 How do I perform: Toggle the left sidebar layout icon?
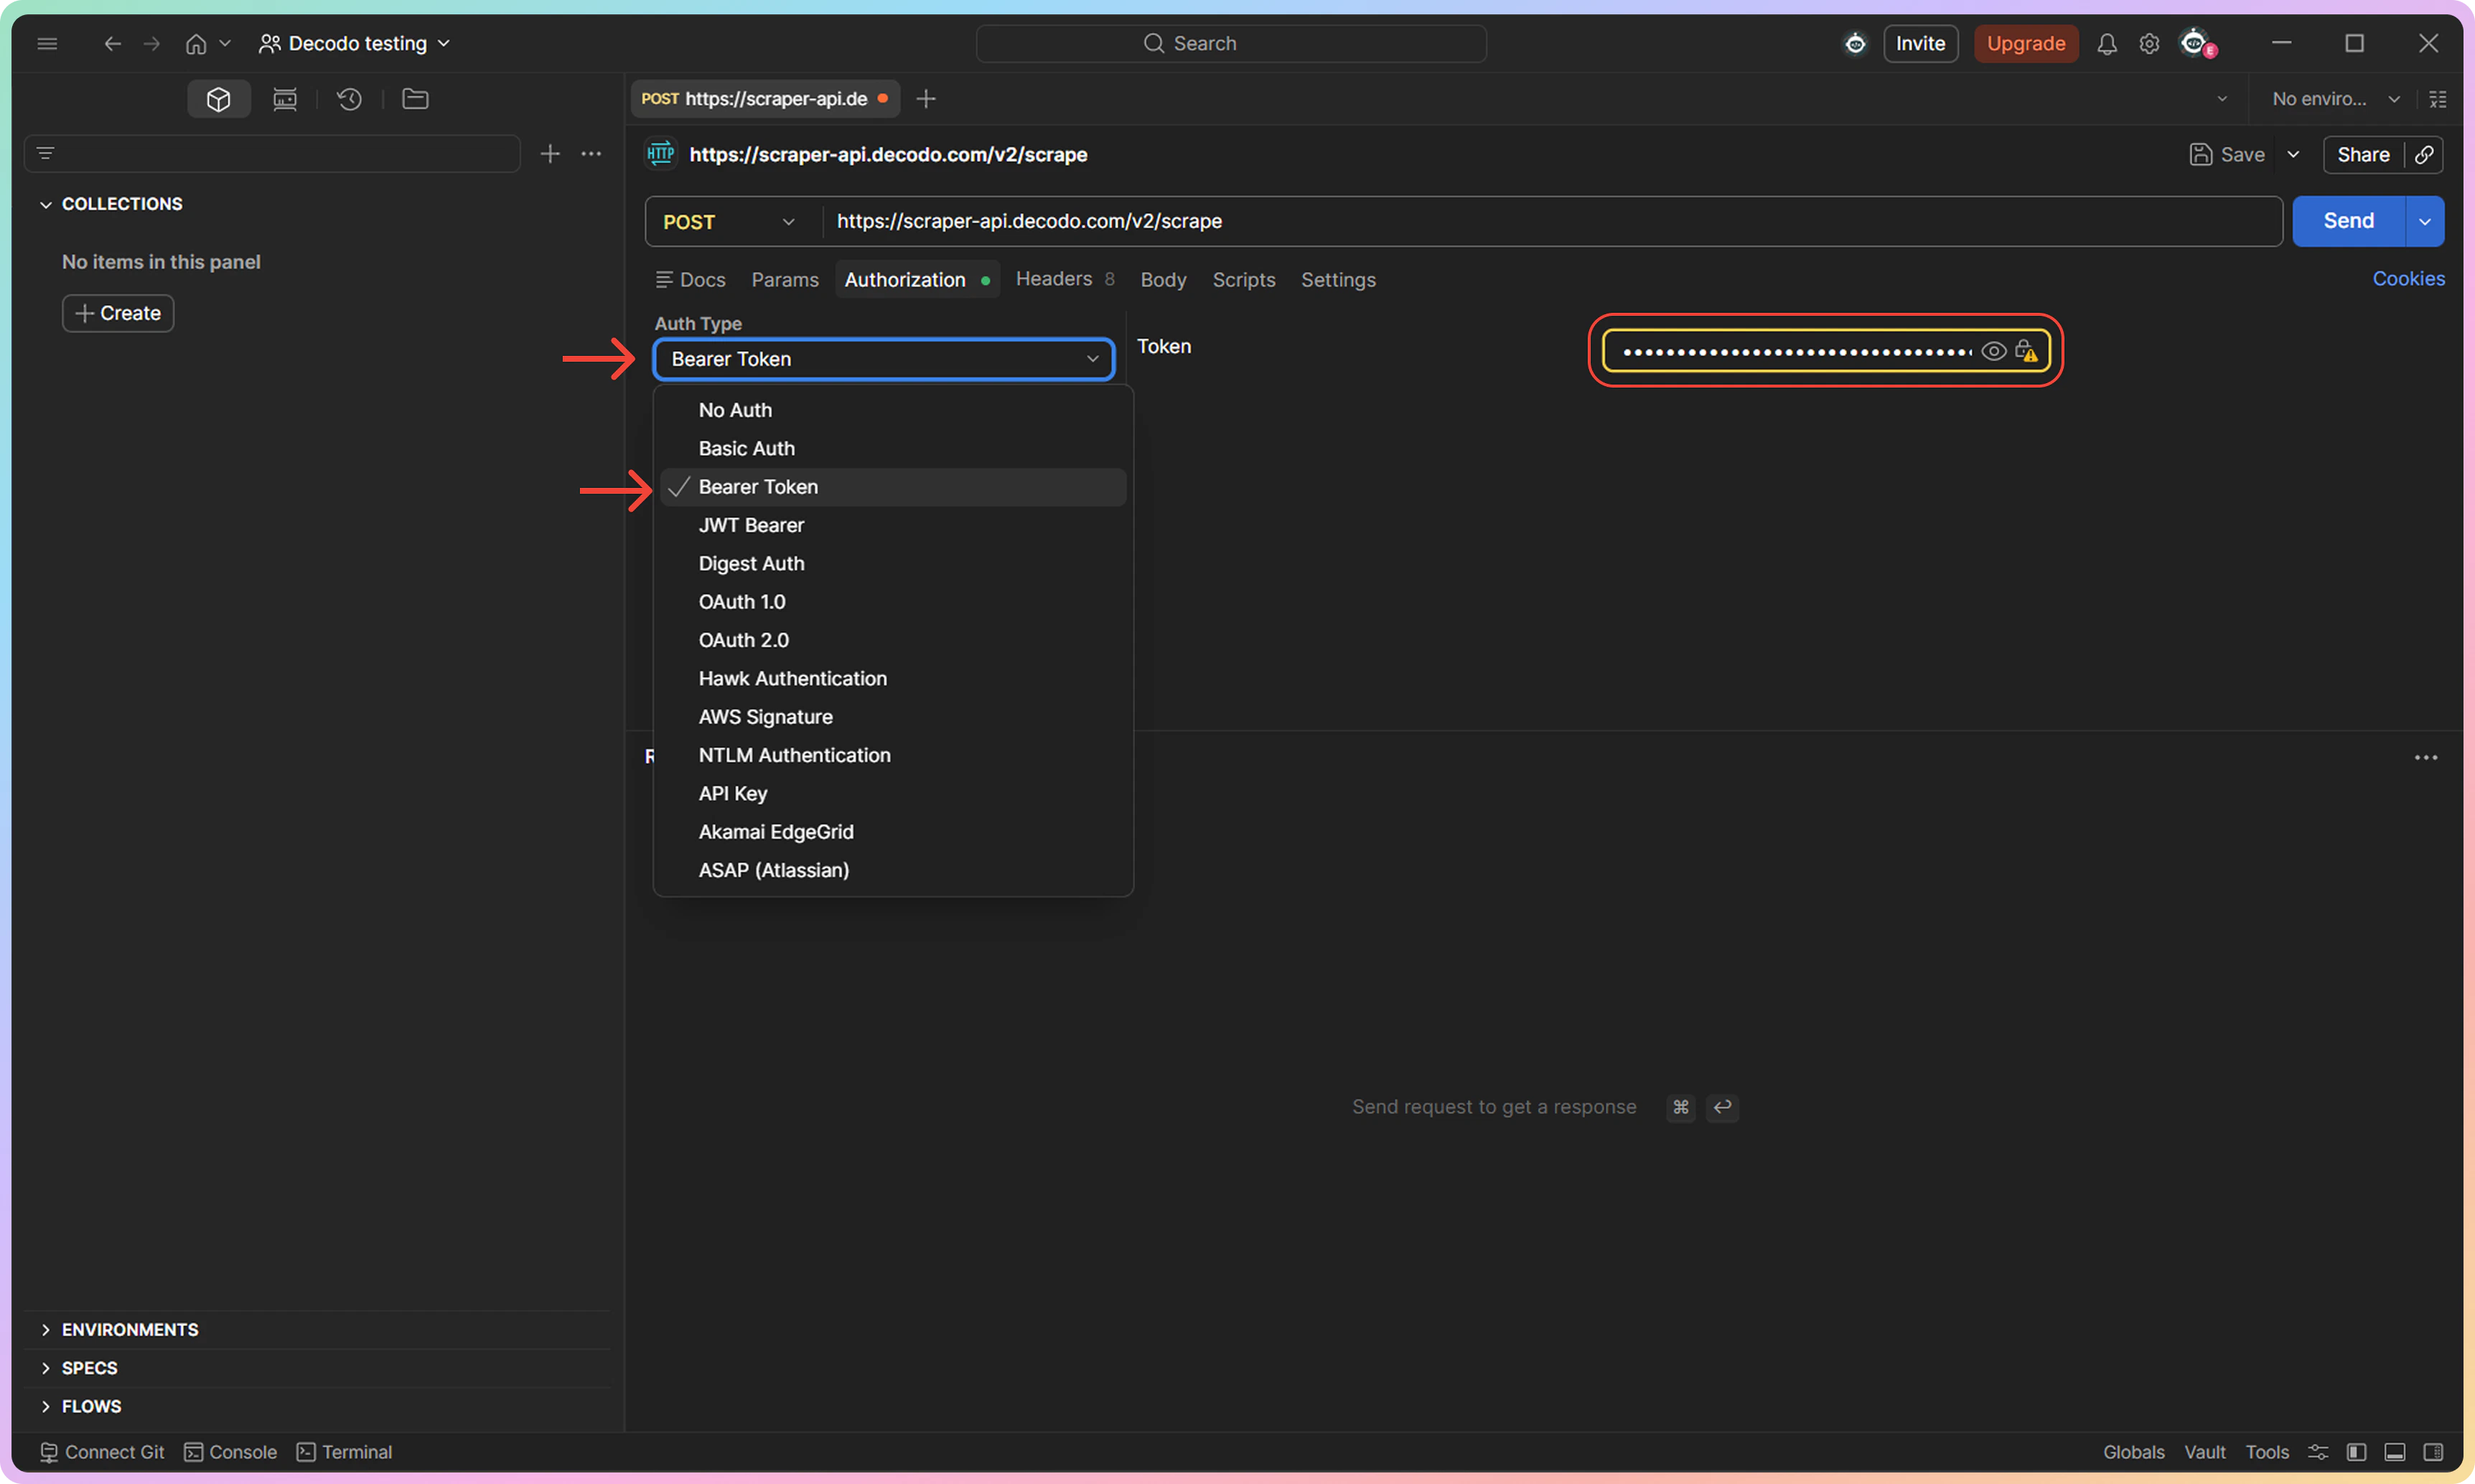(x=2357, y=1452)
